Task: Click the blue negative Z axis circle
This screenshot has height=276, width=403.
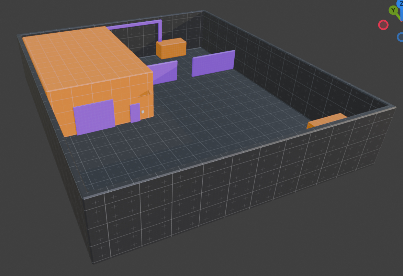Action: point(401,37)
